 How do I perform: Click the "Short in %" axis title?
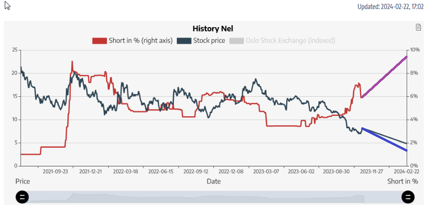pos(402,182)
